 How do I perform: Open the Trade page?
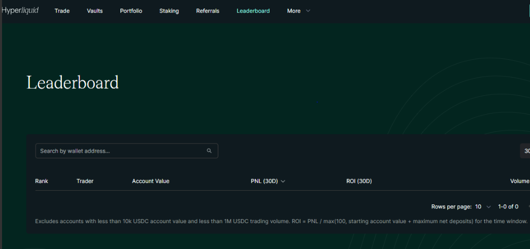tap(62, 11)
